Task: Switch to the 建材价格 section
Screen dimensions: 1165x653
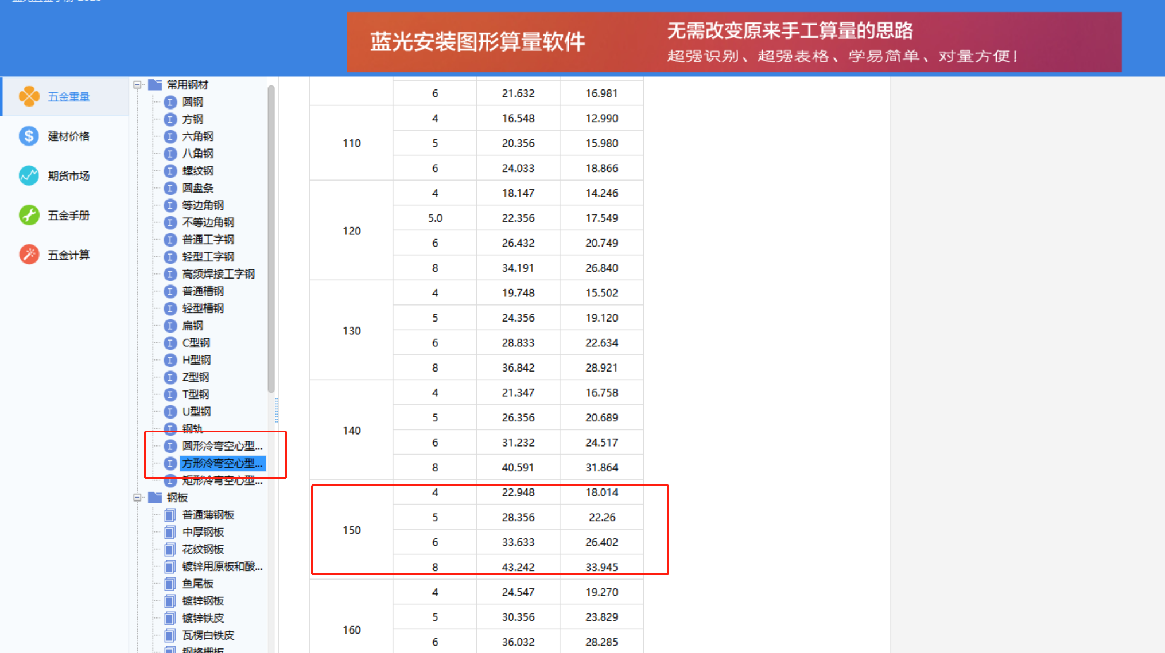Action: 69,136
